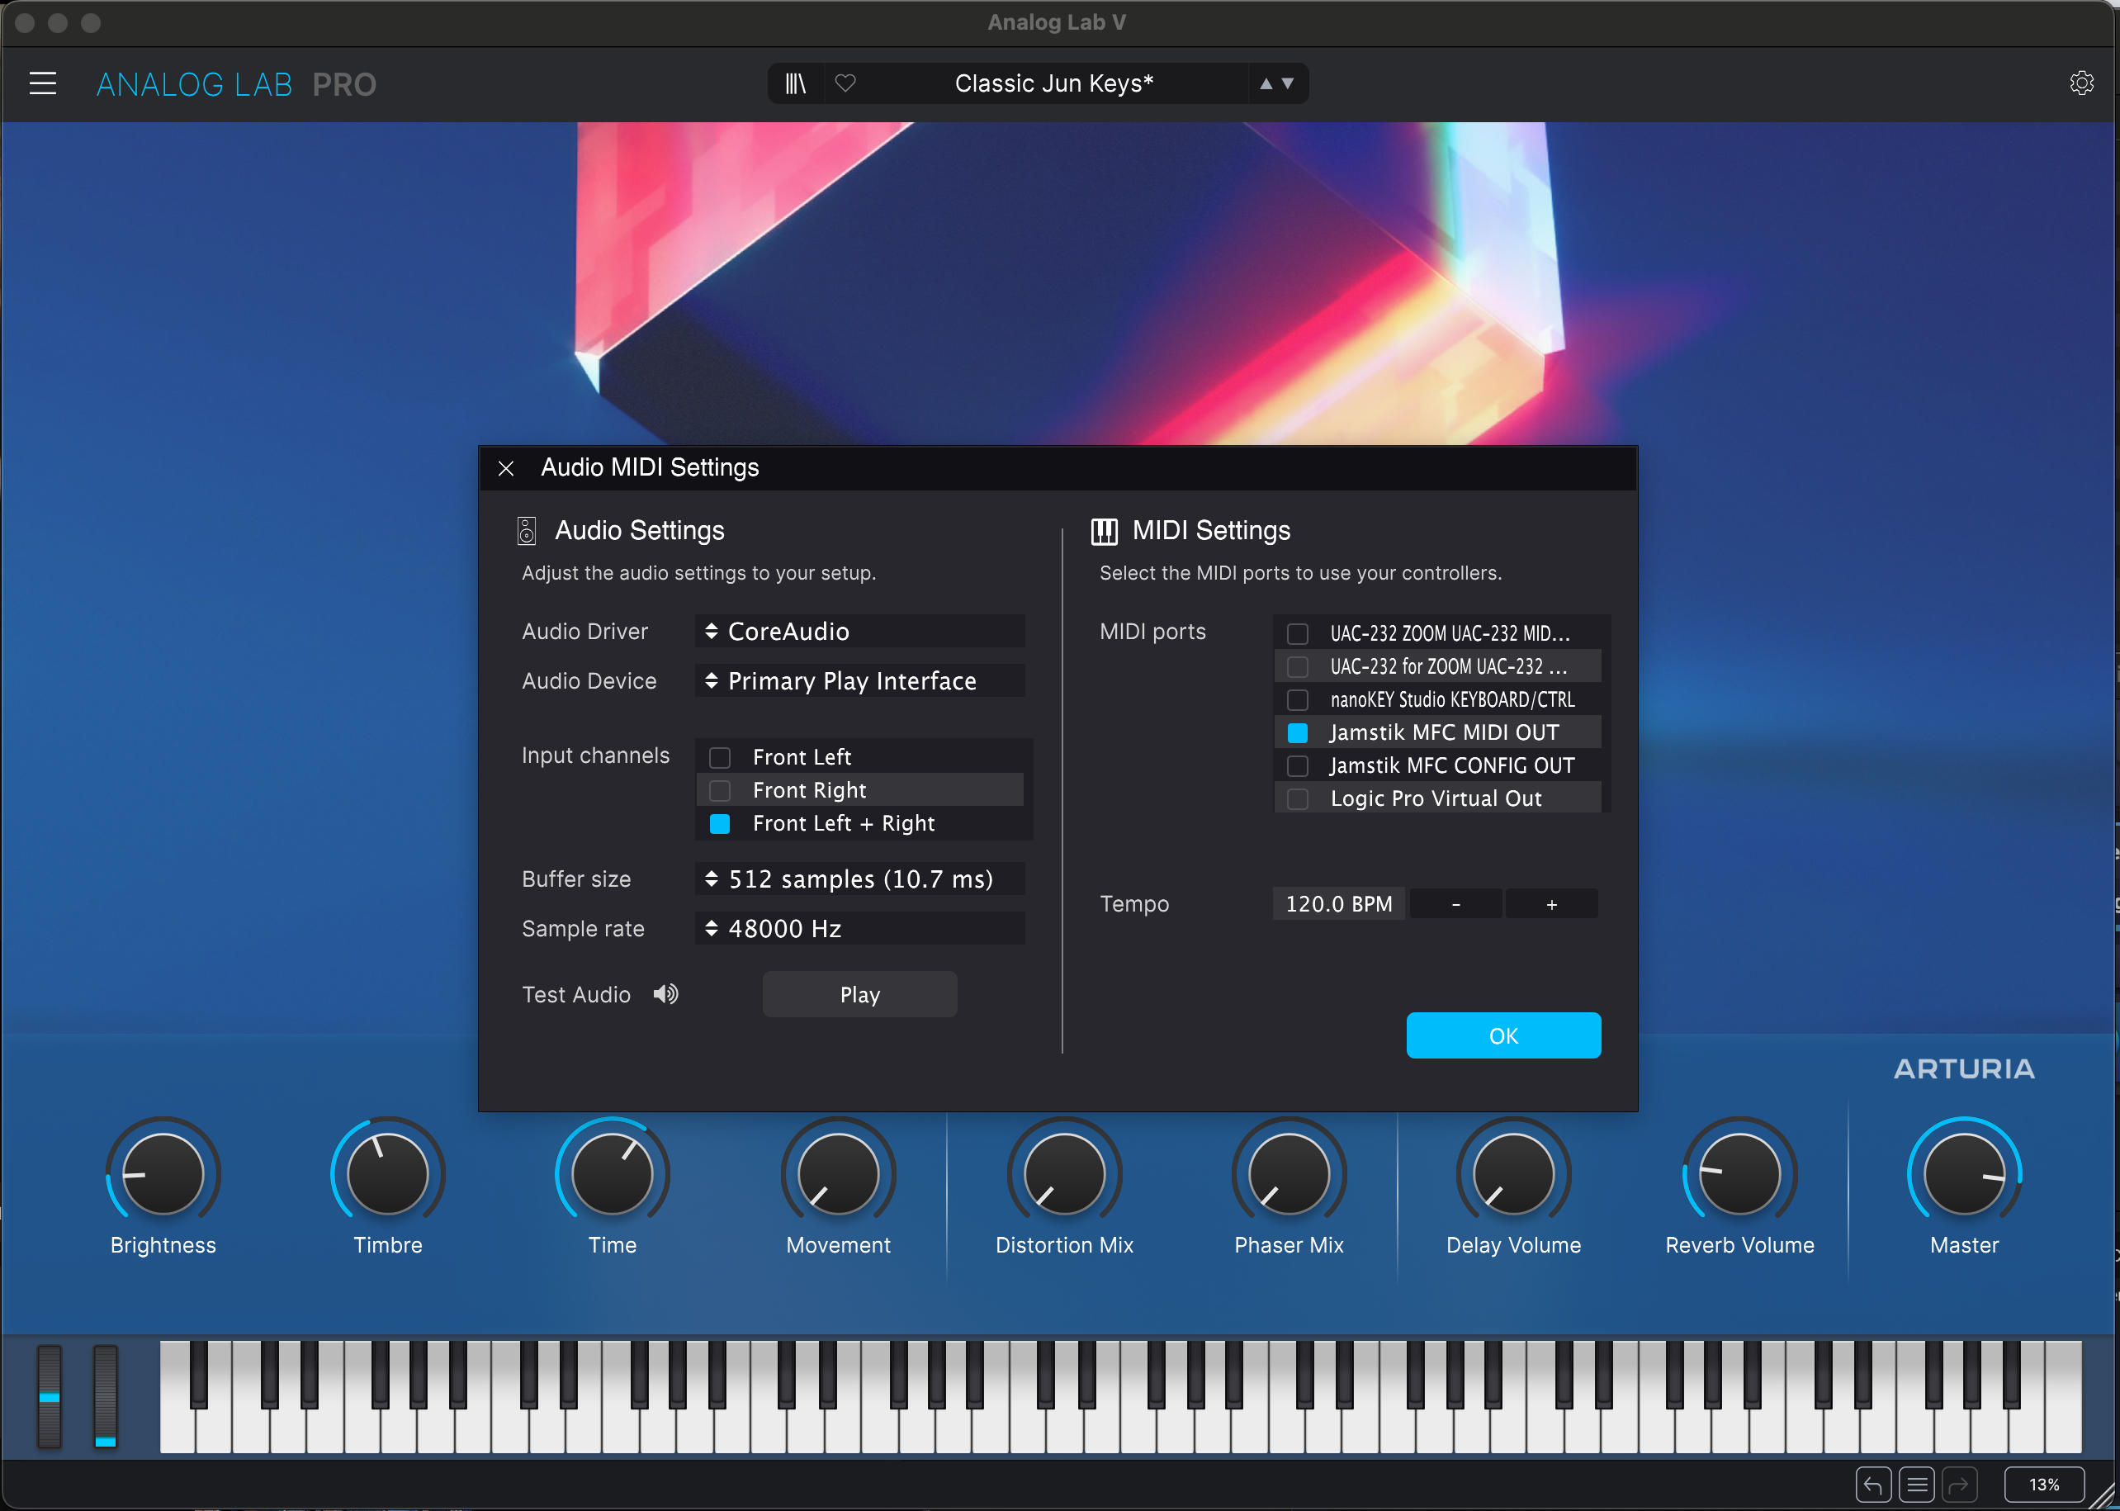Screen dimensions: 2120x1511
Task: Confirm settings with OK button
Action: [x=1503, y=1035]
